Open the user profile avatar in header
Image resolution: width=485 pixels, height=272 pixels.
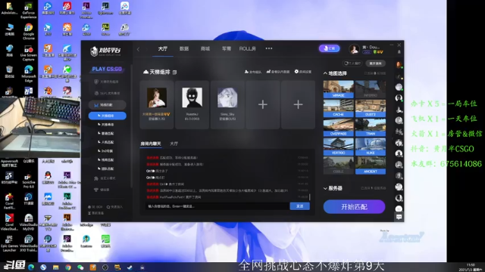(354, 49)
